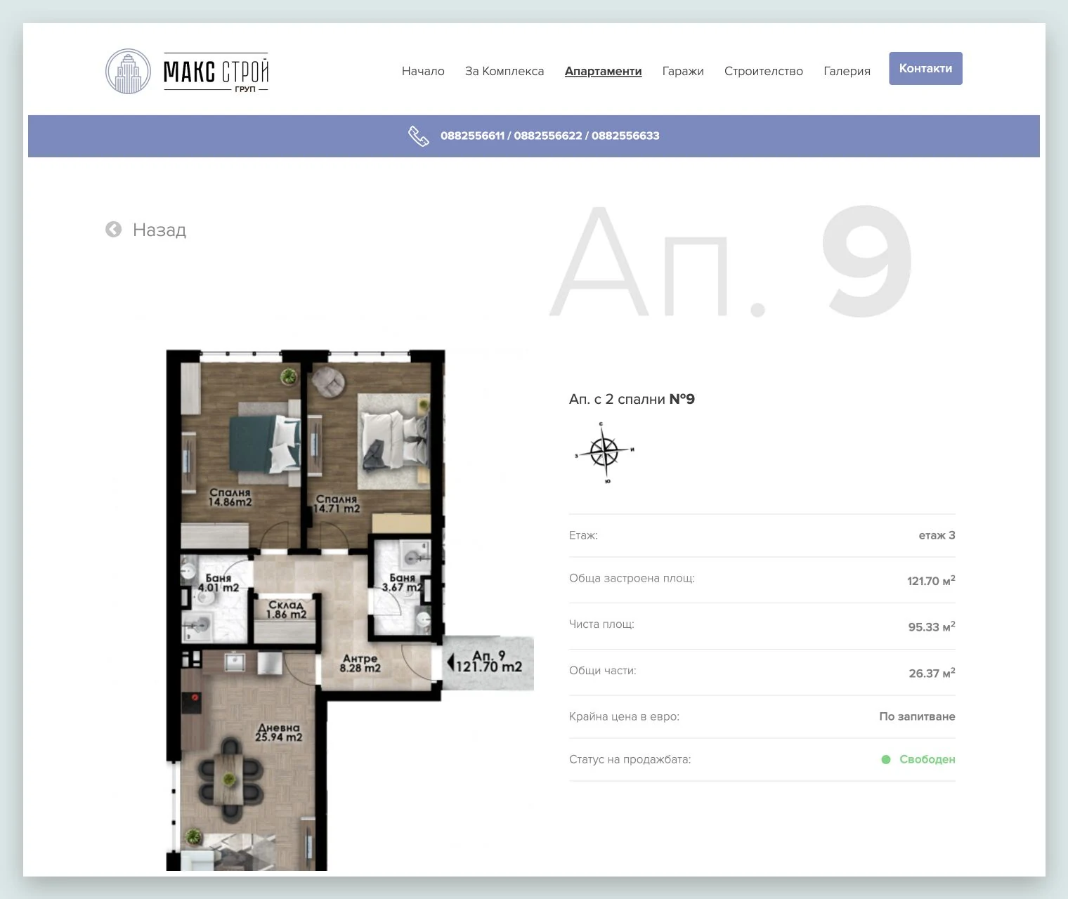1068x899 pixels.
Task: Click Спалня 14.71 m2 on the plan
Action: tap(336, 504)
